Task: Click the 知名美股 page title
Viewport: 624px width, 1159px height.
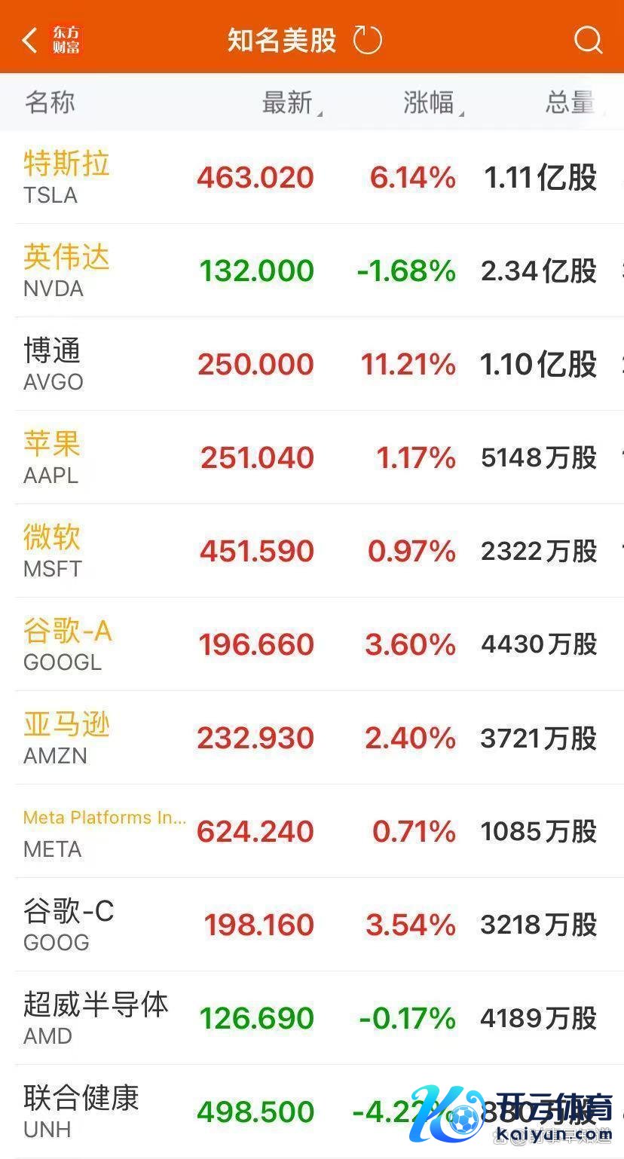Action: pos(282,40)
